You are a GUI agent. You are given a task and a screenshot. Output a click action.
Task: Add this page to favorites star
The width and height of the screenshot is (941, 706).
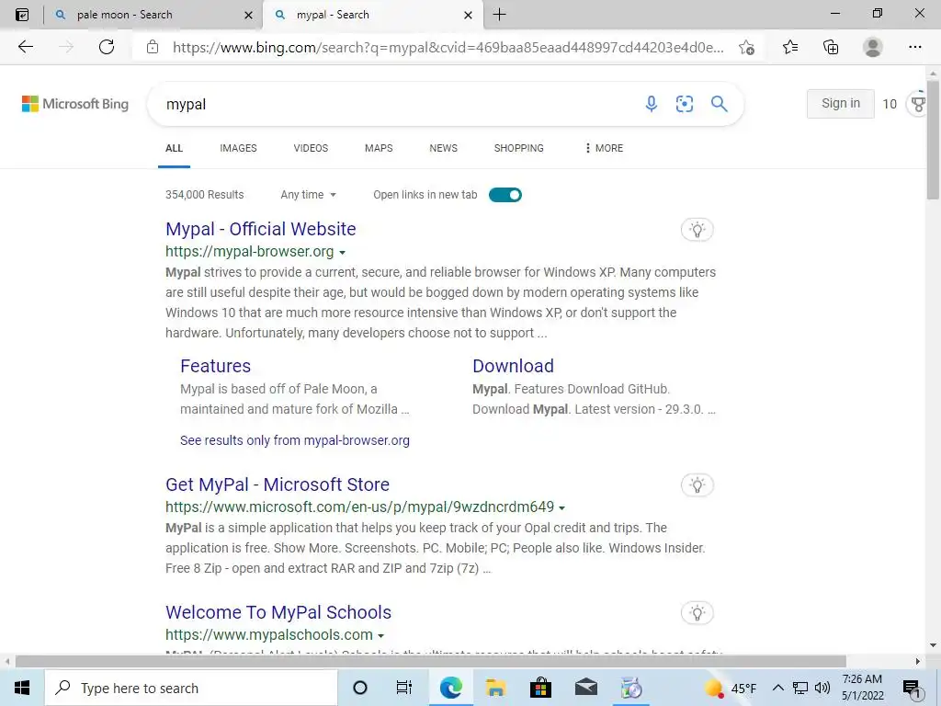746,48
